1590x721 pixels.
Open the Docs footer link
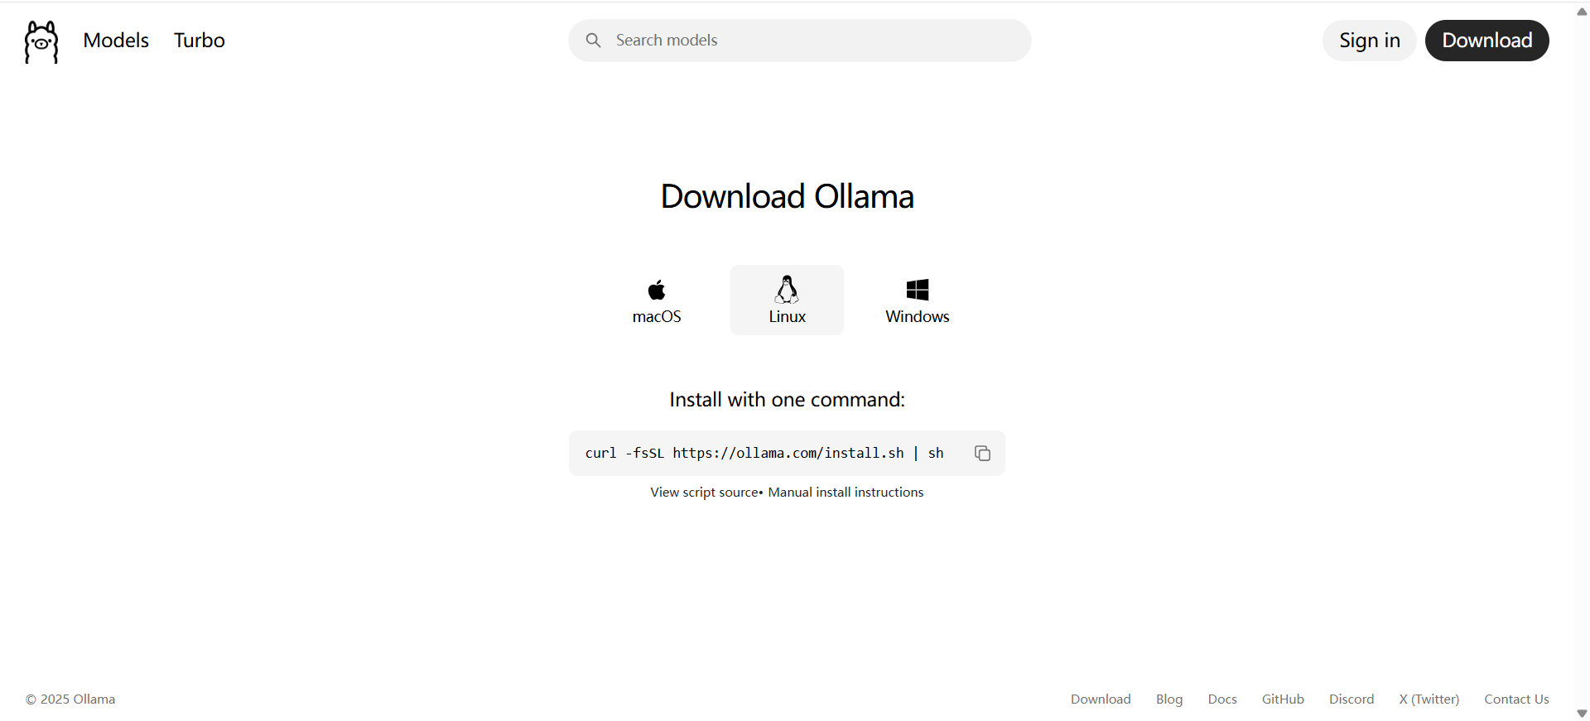(1222, 699)
